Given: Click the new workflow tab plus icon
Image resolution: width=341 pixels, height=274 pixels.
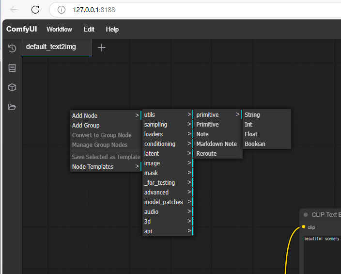Looking at the screenshot, I should click(102, 48).
